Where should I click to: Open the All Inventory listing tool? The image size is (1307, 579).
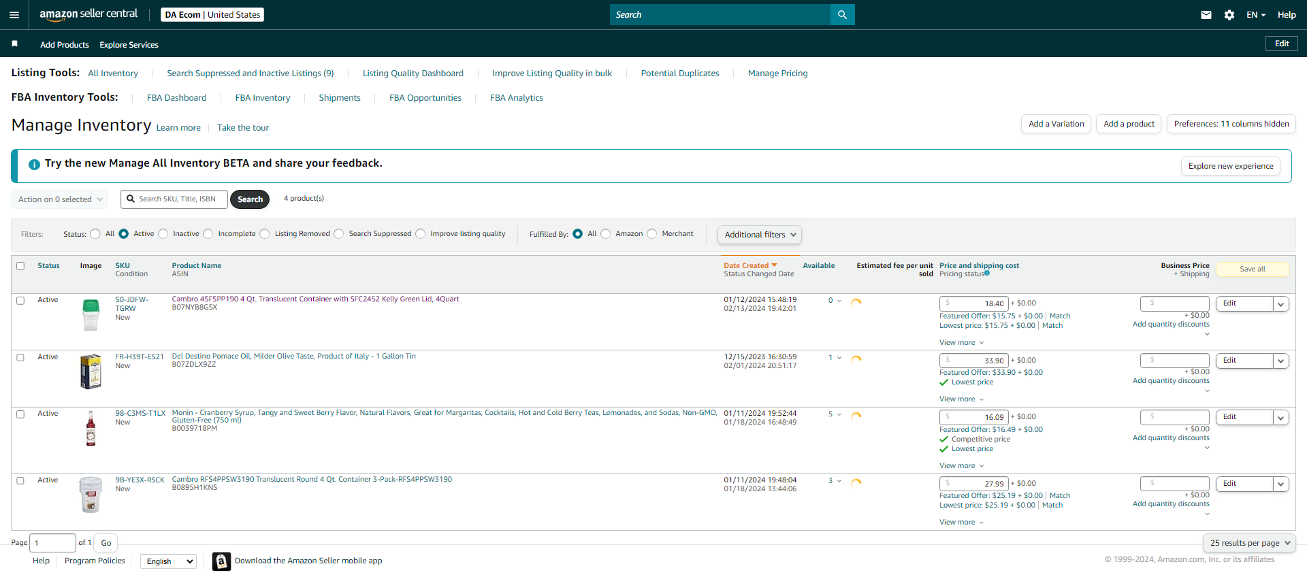pos(113,73)
